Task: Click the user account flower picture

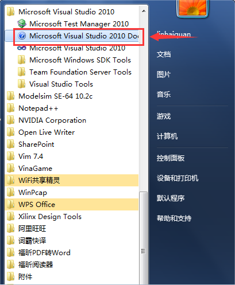Action: click(192, 7)
